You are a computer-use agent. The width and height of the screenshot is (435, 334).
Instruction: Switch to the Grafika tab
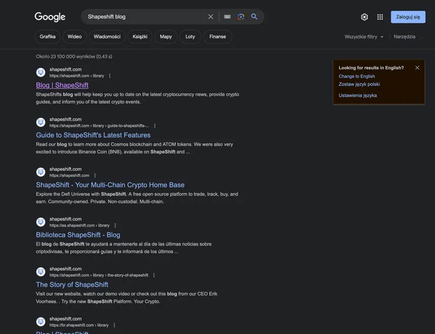click(x=47, y=37)
